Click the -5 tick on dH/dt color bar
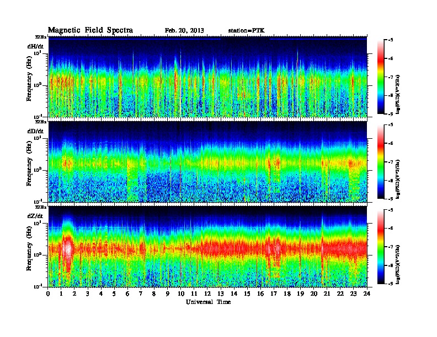 pyautogui.click(x=391, y=40)
